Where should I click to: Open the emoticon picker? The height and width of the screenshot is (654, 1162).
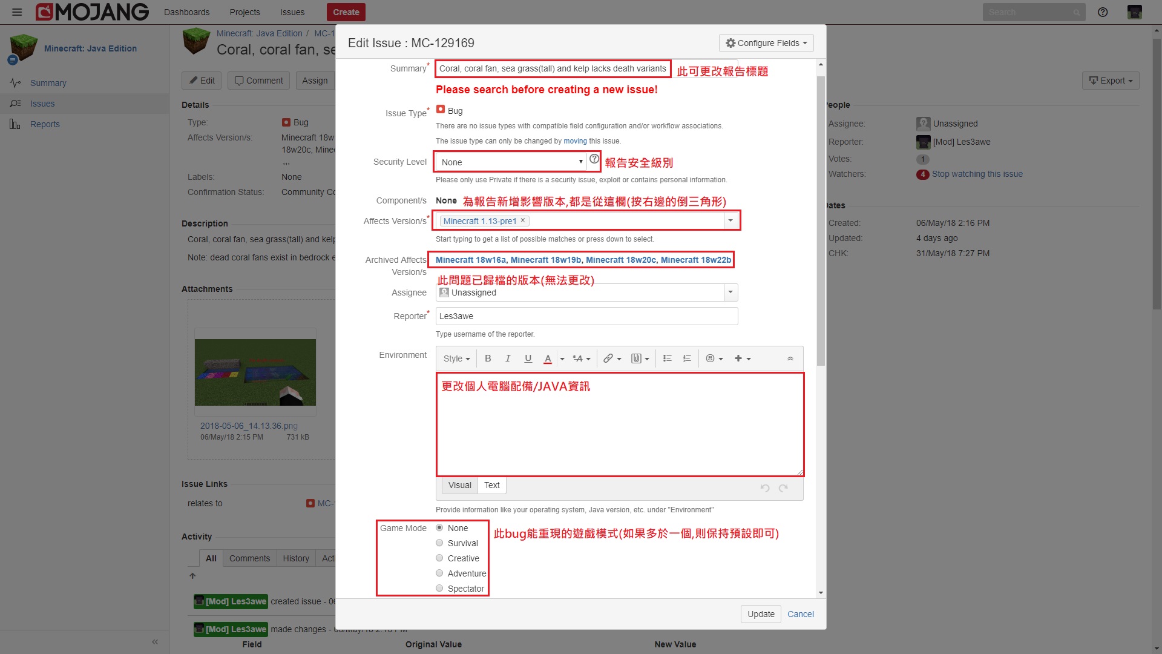click(714, 358)
